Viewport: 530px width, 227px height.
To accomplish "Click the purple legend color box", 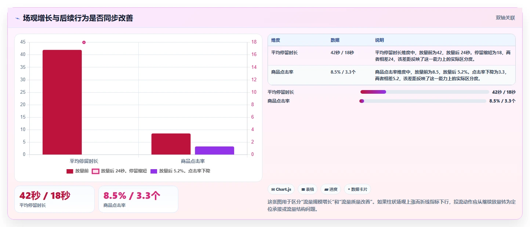I will (154, 171).
